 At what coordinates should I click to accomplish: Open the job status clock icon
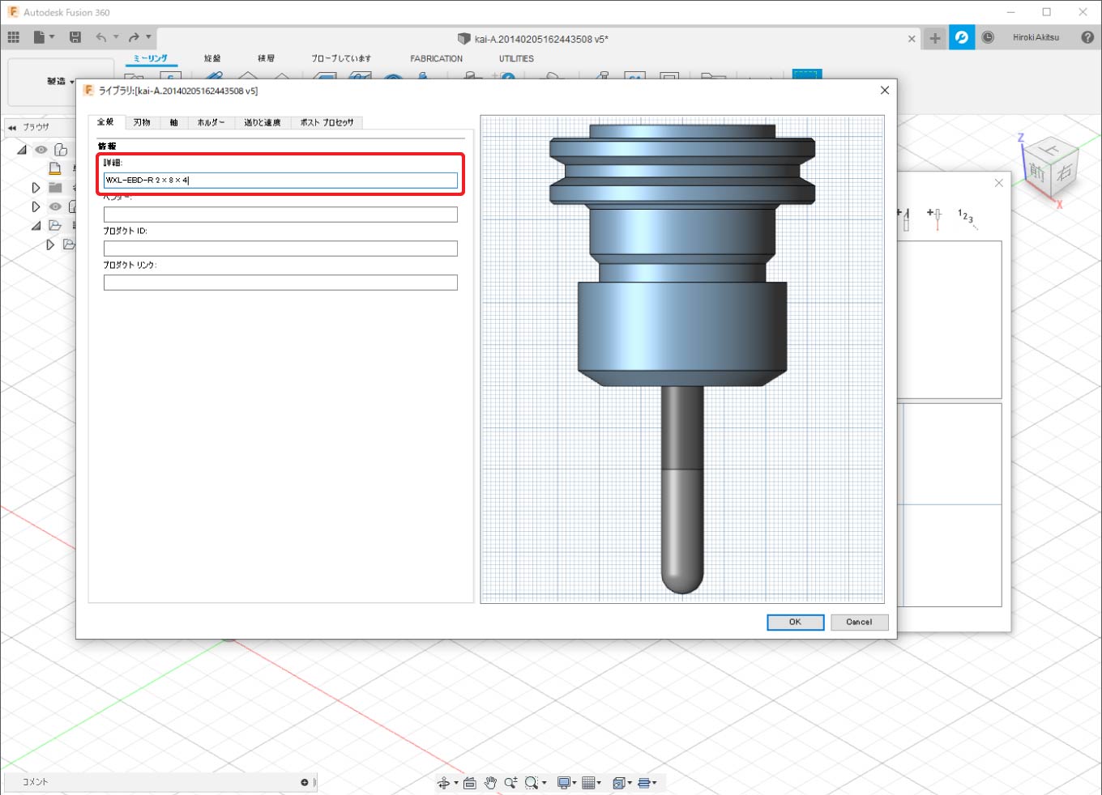988,37
